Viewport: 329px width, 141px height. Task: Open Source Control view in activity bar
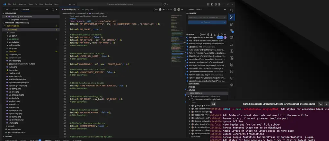231,17
